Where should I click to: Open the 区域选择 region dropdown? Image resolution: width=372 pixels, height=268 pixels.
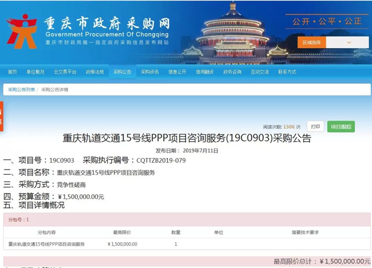pyautogui.click(x=312, y=43)
